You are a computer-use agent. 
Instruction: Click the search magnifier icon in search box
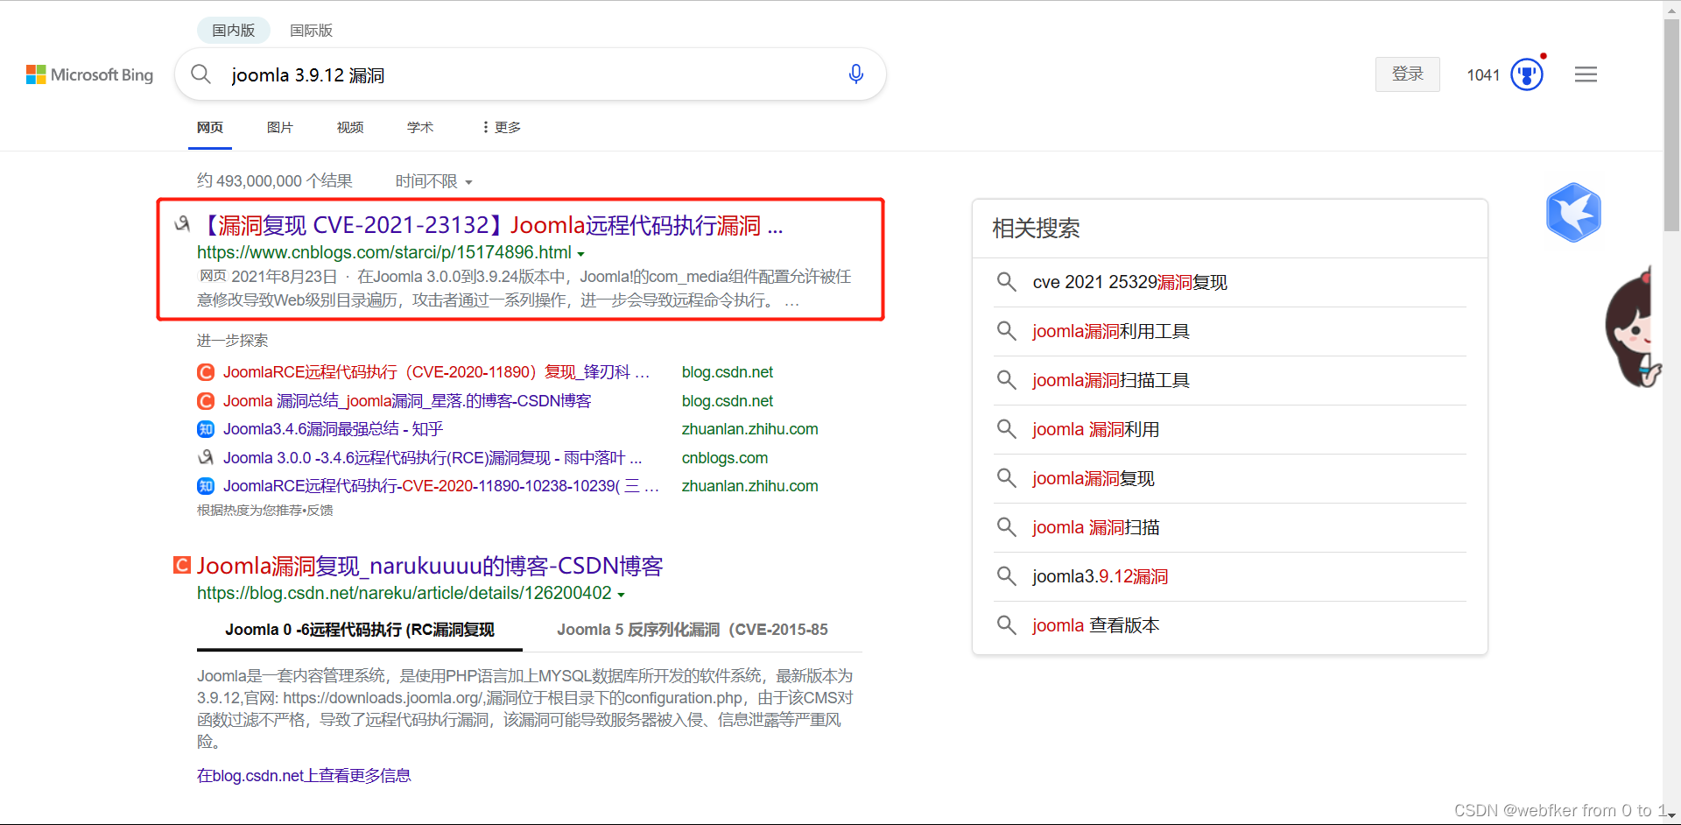click(200, 74)
